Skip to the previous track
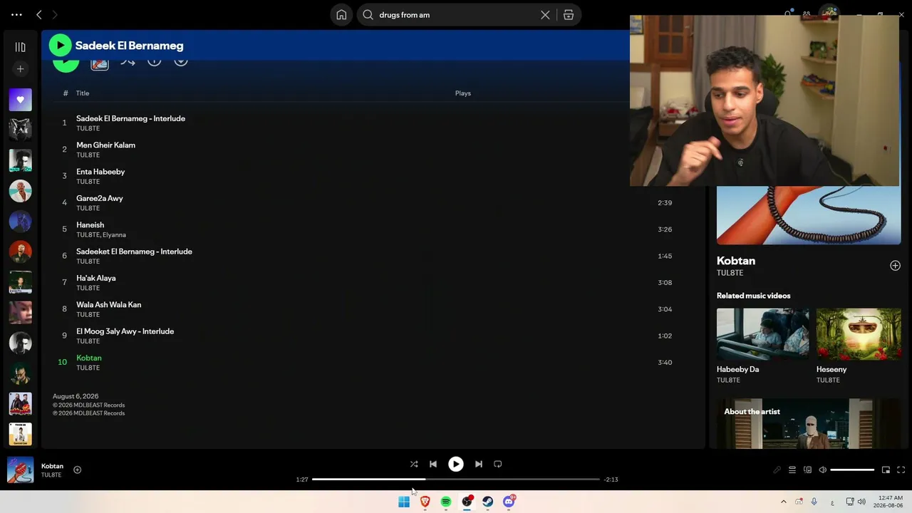The image size is (912, 513). click(433, 464)
